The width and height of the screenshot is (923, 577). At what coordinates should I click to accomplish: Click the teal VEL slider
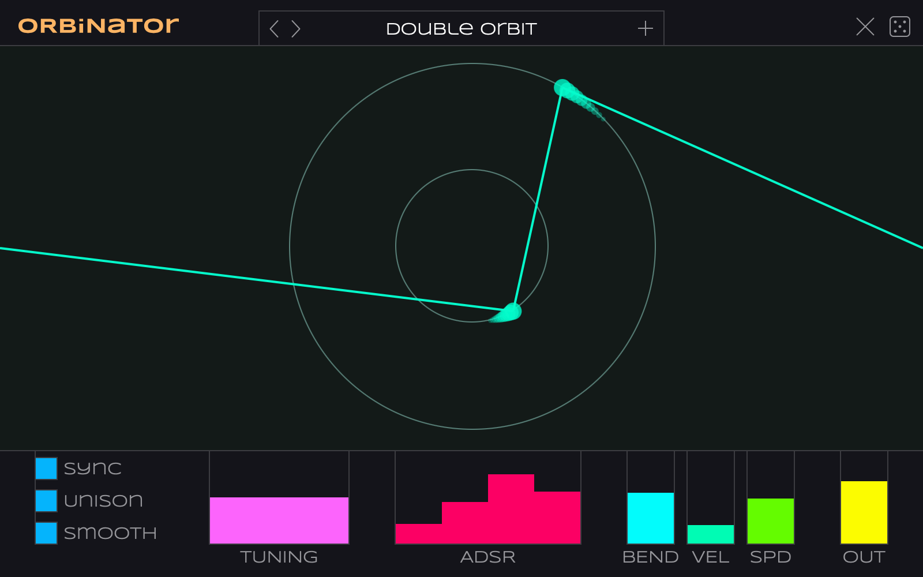pos(711,534)
